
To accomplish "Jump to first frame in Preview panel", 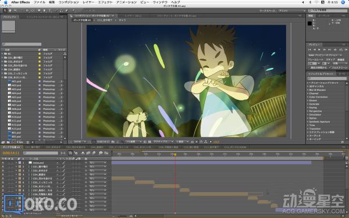I will [x=309, y=49].
